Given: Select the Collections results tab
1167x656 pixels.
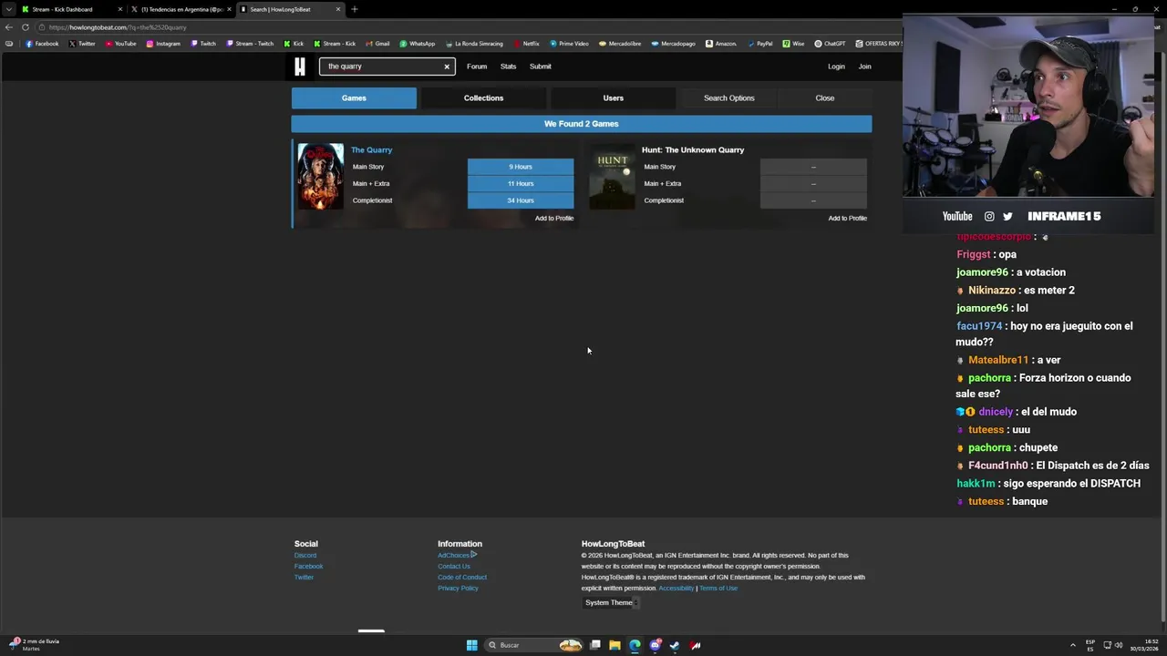Looking at the screenshot, I should pos(483,98).
